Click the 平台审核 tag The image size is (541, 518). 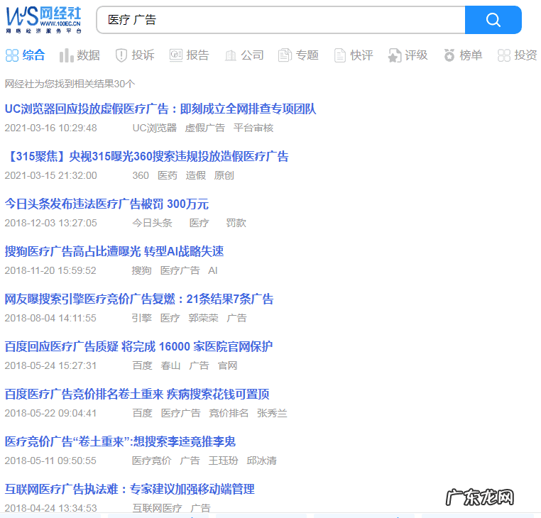coord(253,128)
